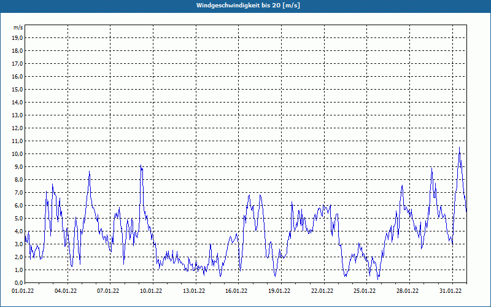The width and height of the screenshot is (491, 307).
Task: Click the 12,0 y-axis label
Action: (x=17, y=128)
